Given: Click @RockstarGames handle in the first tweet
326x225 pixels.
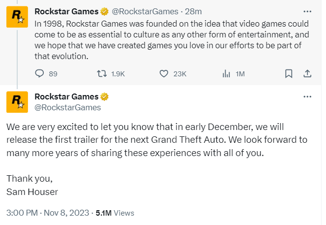Looking at the screenshot, I should [145, 11].
